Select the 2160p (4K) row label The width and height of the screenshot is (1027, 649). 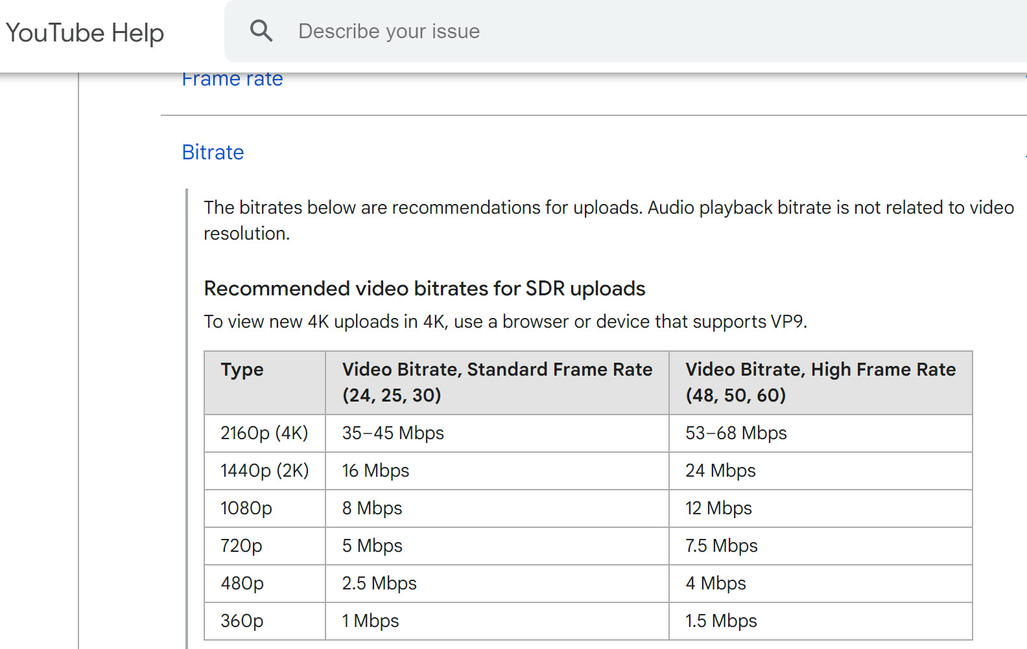click(x=264, y=433)
